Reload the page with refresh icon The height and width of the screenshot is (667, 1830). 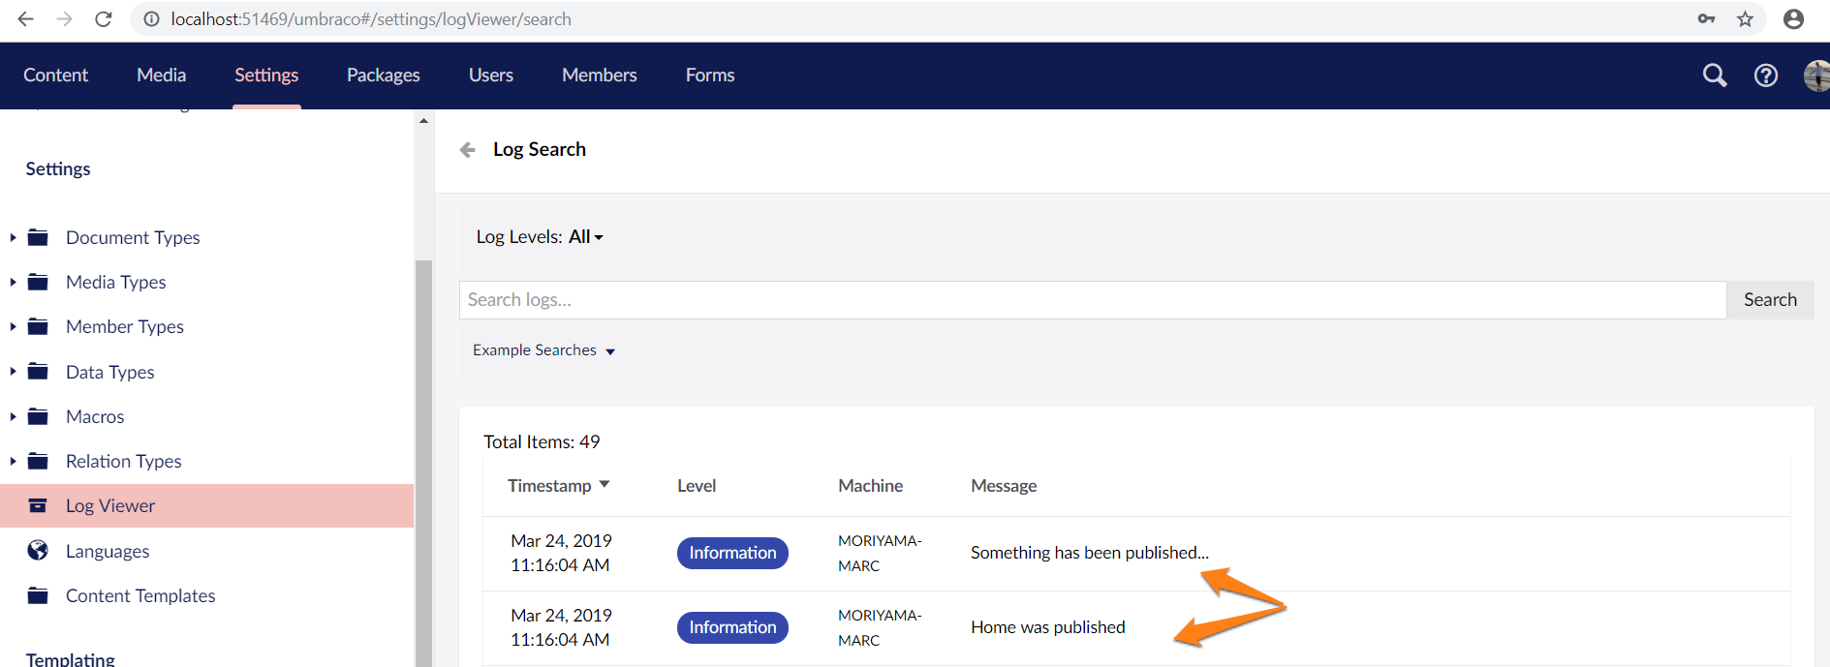coord(103,18)
